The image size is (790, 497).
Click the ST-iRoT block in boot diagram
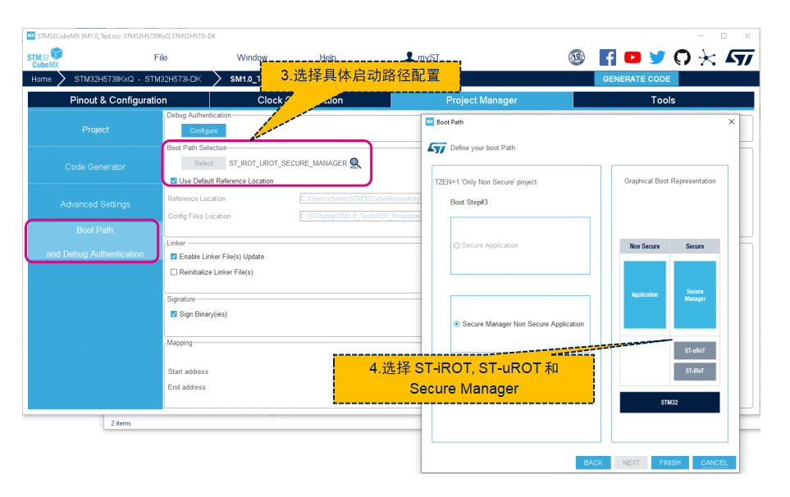[695, 371]
